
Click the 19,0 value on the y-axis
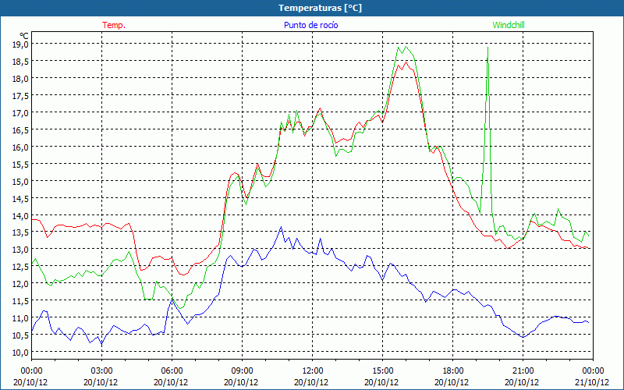click(20, 44)
